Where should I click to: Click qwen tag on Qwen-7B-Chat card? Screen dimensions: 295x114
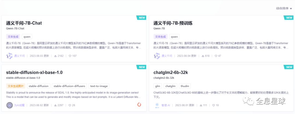(27, 36)
